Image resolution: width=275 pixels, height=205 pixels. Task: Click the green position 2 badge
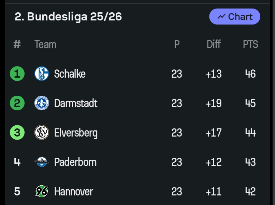17,103
